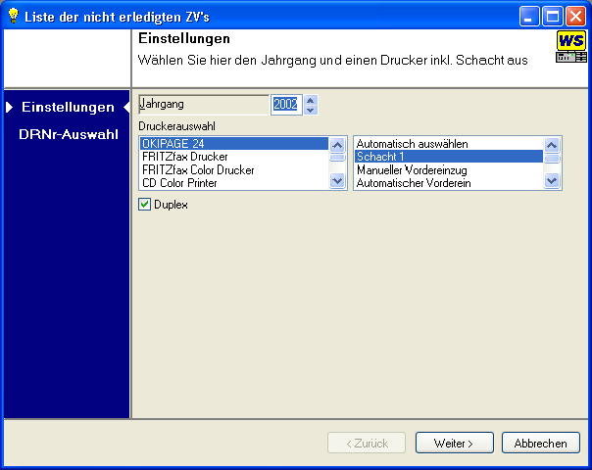Screen dimensions: 592x470
Task: Click the WS logo icon
Action: click(x=571, y=47)
